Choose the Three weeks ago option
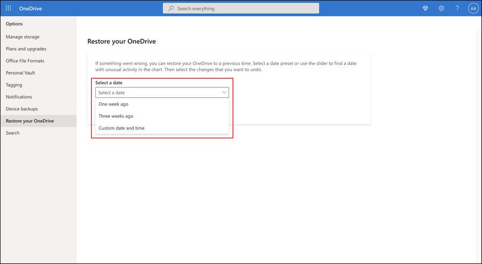The height and width of the screenshot is (264, 482). (x=162, y=116)
